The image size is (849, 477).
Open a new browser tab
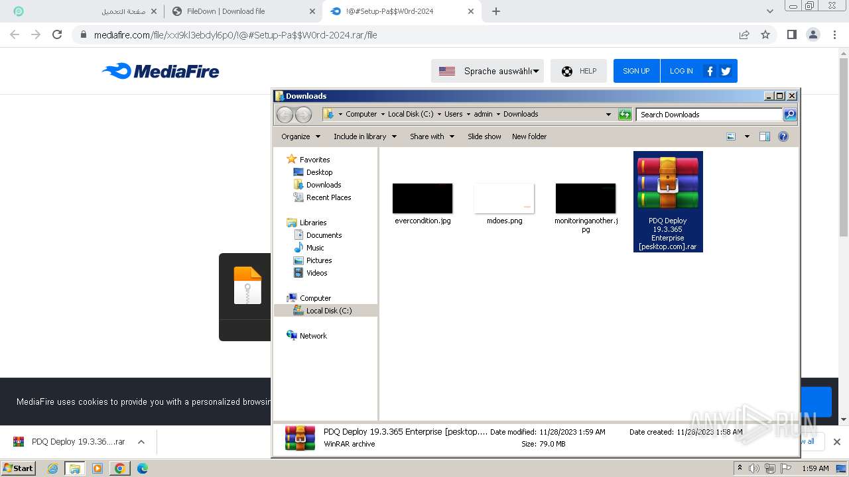coord(496,11)
